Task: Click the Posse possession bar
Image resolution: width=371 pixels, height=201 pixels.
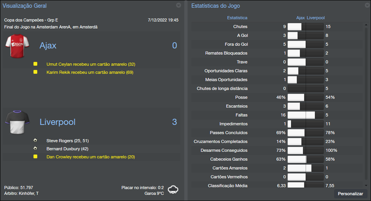Action: point(305,97)
